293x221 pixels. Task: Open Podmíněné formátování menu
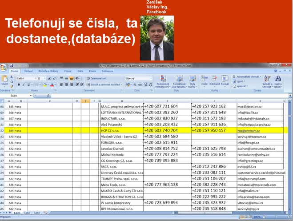pos(163,82)
